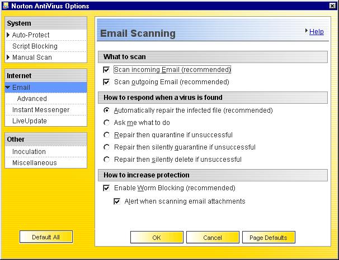This screenshot has height=260, width=339.
Task: Disable Enable Worm Blocking checkbox
Action: [x=106, y=189]
